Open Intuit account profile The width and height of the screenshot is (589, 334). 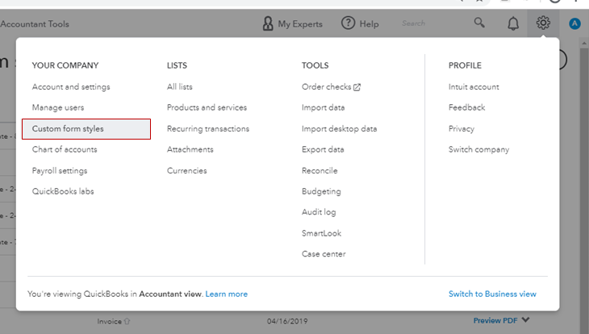tap(474, 87)
